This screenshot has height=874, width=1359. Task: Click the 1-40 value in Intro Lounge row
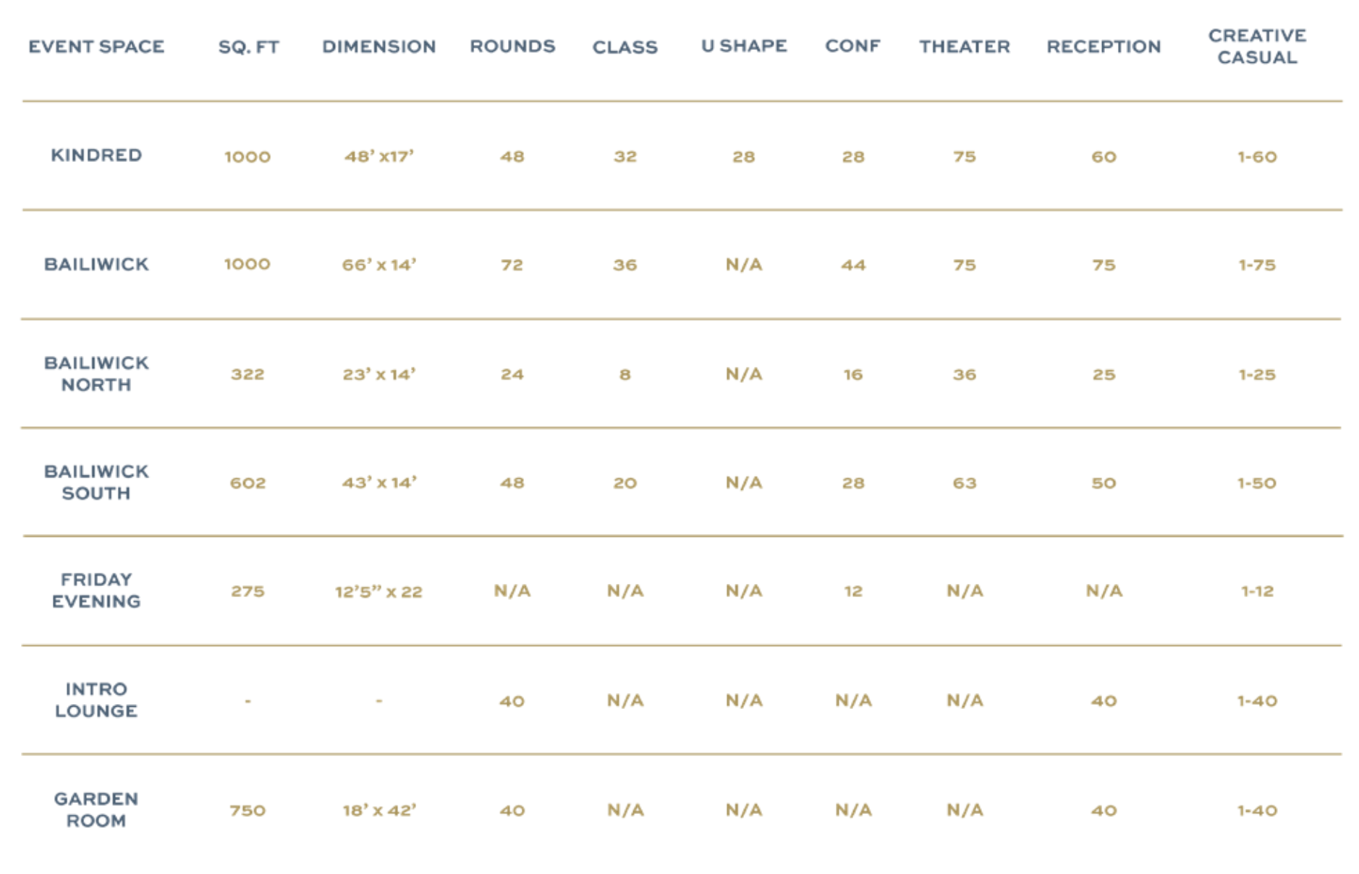tap(1257, 701)
